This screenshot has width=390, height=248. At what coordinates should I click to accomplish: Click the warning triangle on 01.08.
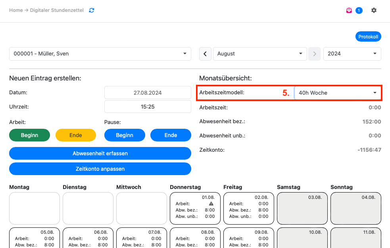(x=211, y=204)
